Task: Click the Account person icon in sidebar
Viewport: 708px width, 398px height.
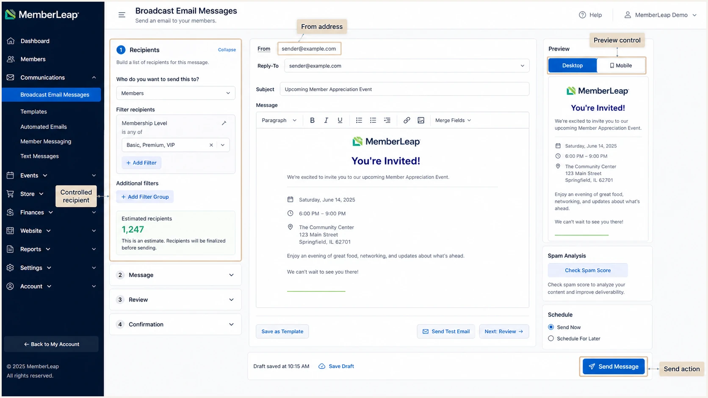Action: (x=11, y=286)
